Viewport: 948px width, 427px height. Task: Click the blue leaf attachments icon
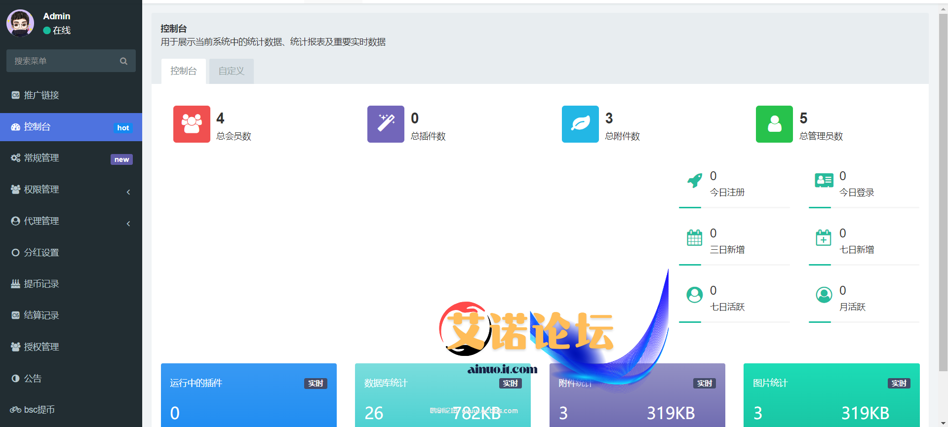click(x=580, y=124)
